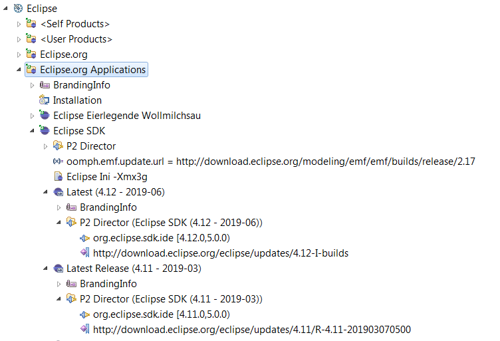The image size is (500, 341).
Task: Click P2 Director (4.11 - 2019-03) icon
Action: 71,298
